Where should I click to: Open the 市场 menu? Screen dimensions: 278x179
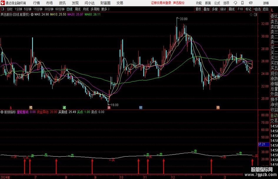49,3
